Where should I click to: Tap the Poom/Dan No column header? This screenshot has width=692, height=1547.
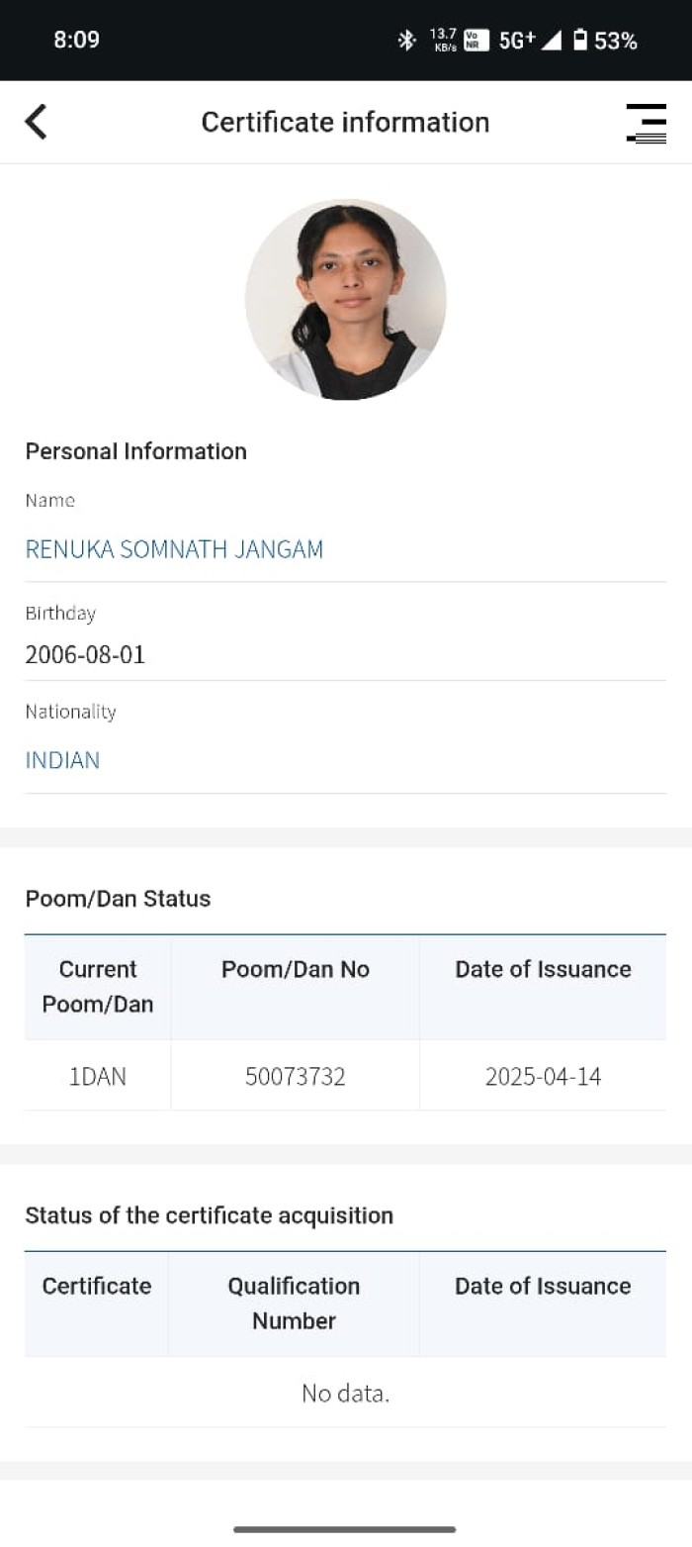[296, 970]
